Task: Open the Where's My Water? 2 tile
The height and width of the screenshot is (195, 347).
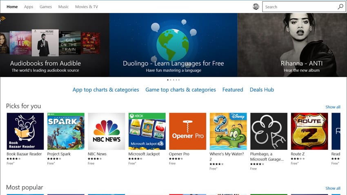Action: (228, 131)
